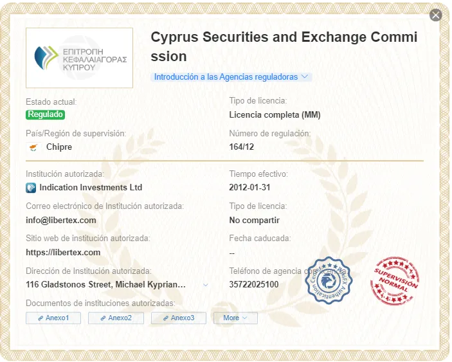Select regulation number 164/12

coord(241,147)
